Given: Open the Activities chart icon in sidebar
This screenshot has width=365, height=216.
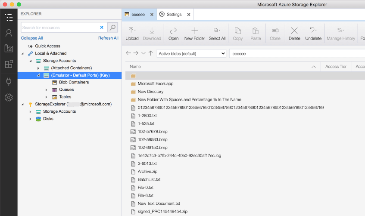Looking at the screenshot, I should tap(9, 48).
